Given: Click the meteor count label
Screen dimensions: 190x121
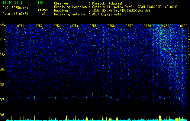Looking at the screenshot, I should (43, 9).
